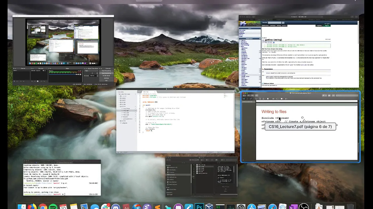
Task: Select the Preview window CS16_Lecture7.pdf
Action: coord(300,127)
